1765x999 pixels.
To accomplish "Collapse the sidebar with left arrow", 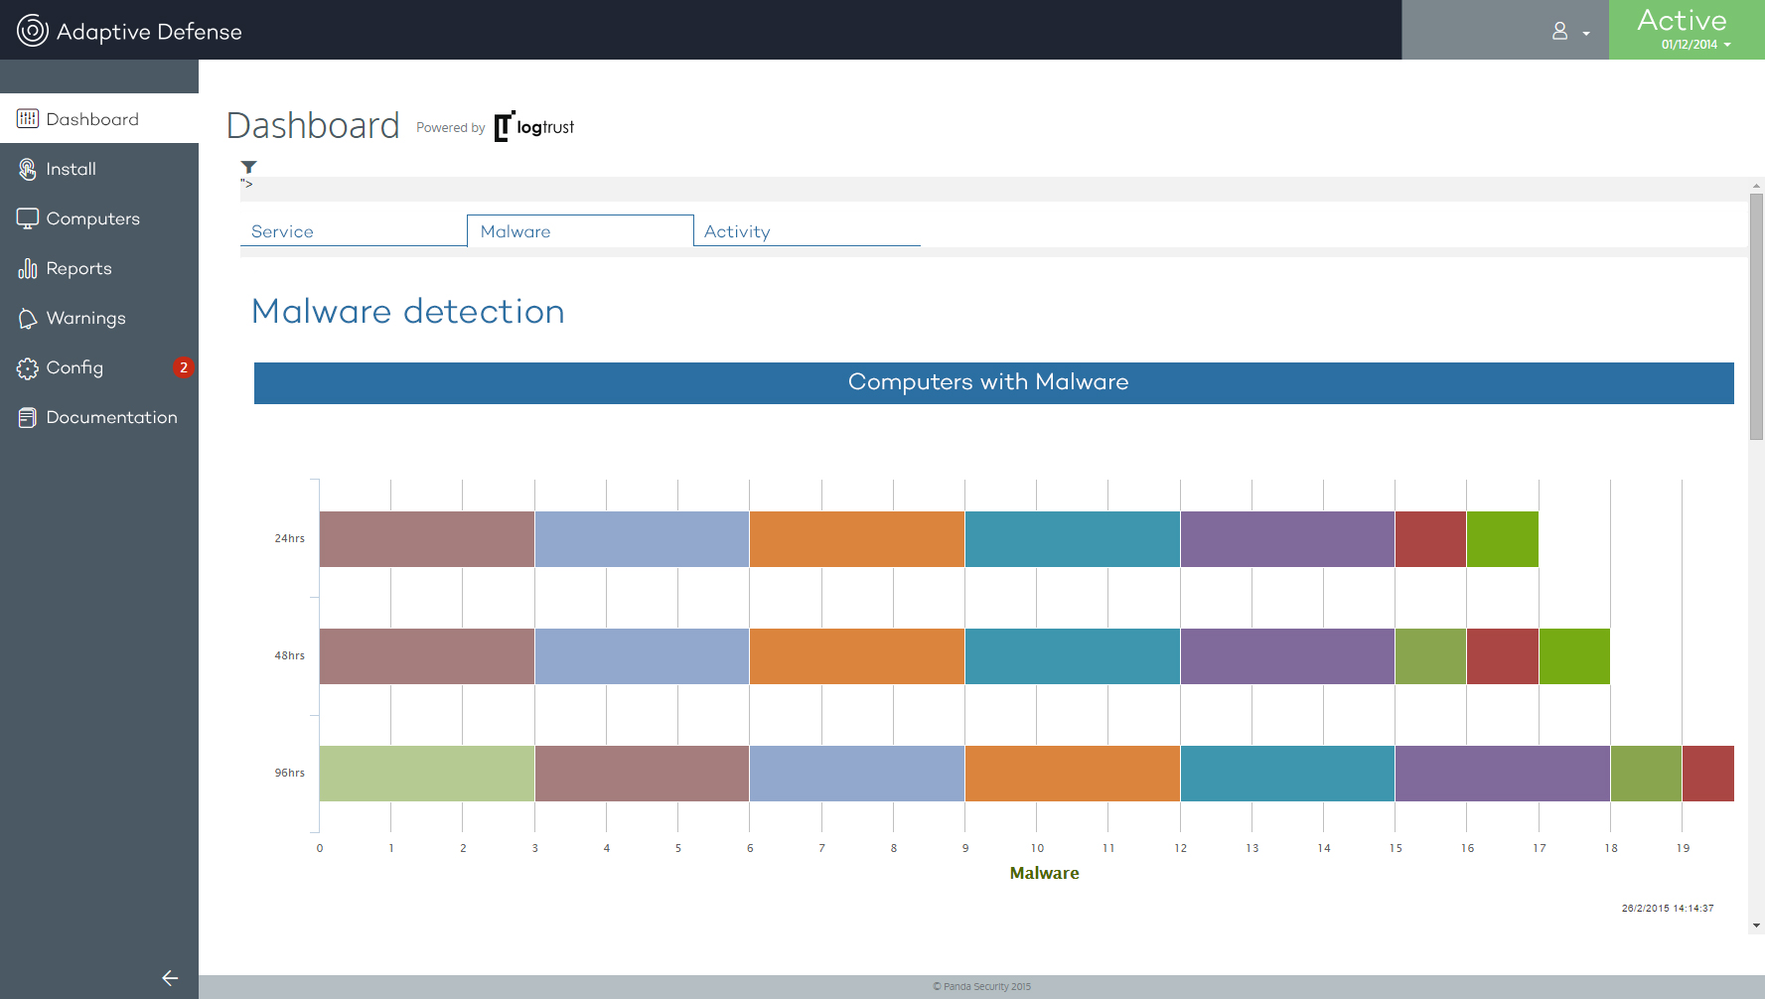I will click(x=170, y=978).
